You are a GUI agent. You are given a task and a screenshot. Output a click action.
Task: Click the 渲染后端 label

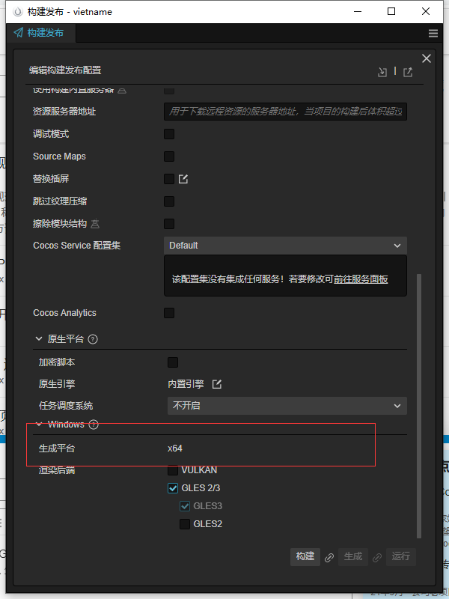pos(57,470)
